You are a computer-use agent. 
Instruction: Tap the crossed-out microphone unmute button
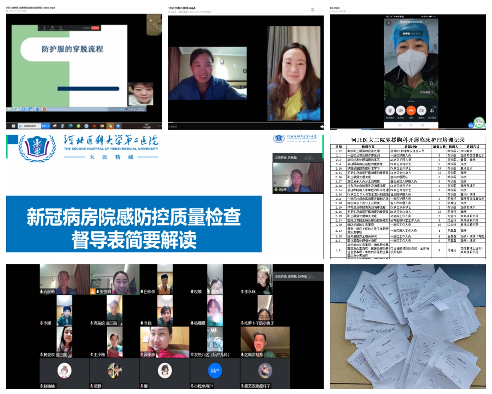click(x=390, y=110)
